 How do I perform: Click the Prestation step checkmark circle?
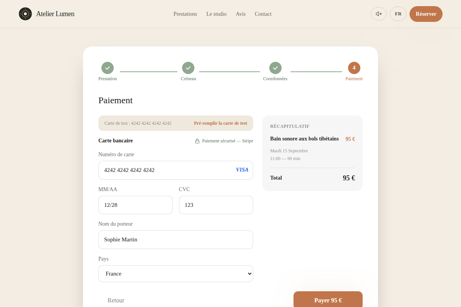[x=108, y=68]
